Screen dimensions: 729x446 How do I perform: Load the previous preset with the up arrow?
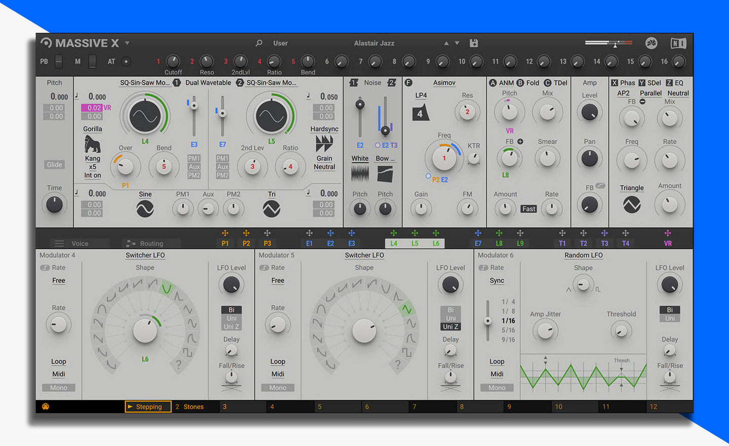pos(447,43)
